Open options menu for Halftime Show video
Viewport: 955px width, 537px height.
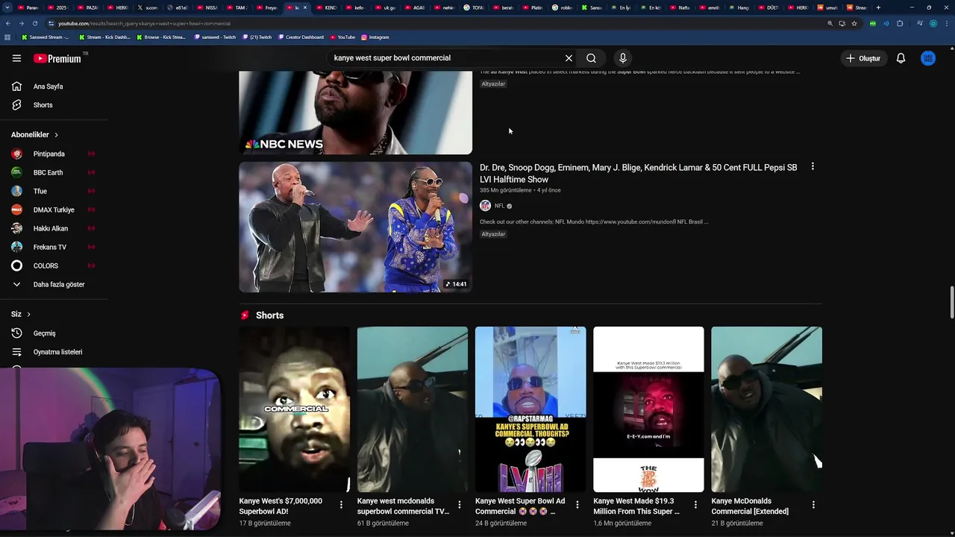(x=812, y=167)
